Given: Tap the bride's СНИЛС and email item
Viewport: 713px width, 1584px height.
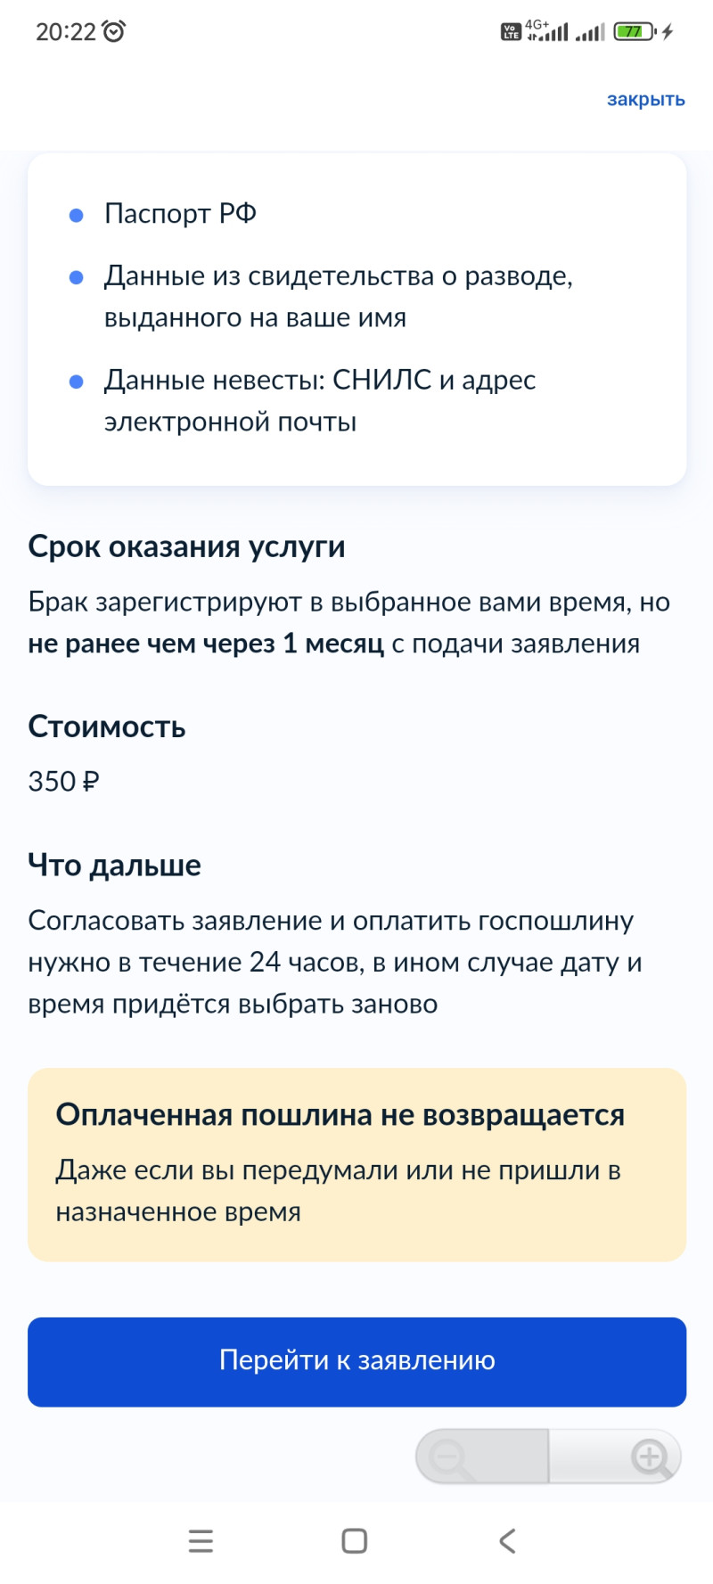Looking at the screenshot, I should coord(319,400).
